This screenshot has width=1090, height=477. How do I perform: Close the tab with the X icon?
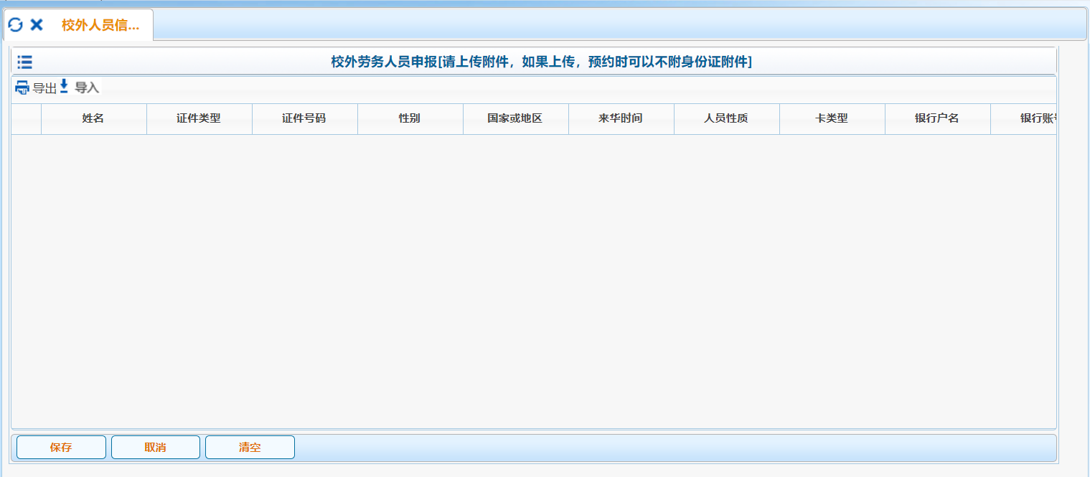tap(37, 25)
